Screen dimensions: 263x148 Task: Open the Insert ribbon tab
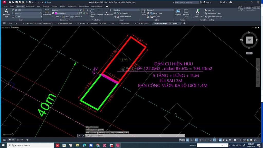(x=12, y=6)
